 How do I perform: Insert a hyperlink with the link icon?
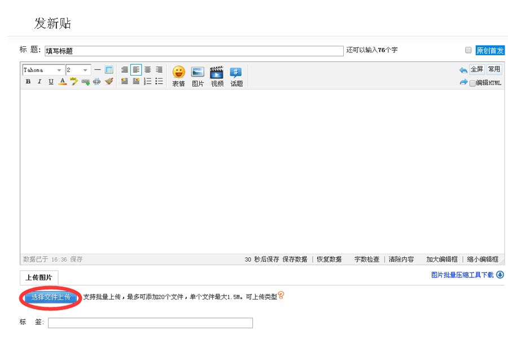[85, 82]
